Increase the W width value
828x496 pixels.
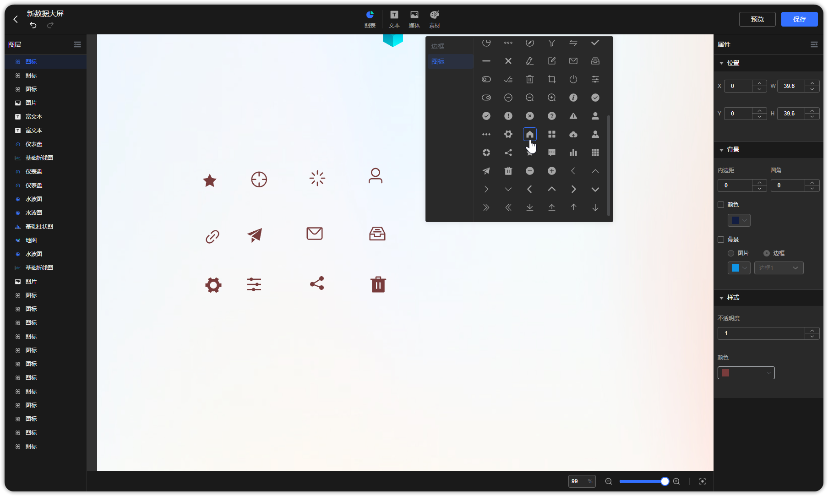click(812, 83)
